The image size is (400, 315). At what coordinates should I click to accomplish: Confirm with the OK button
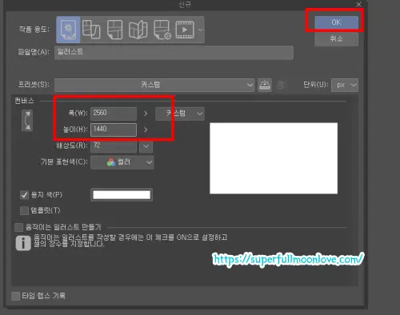[x=337, y=22]
